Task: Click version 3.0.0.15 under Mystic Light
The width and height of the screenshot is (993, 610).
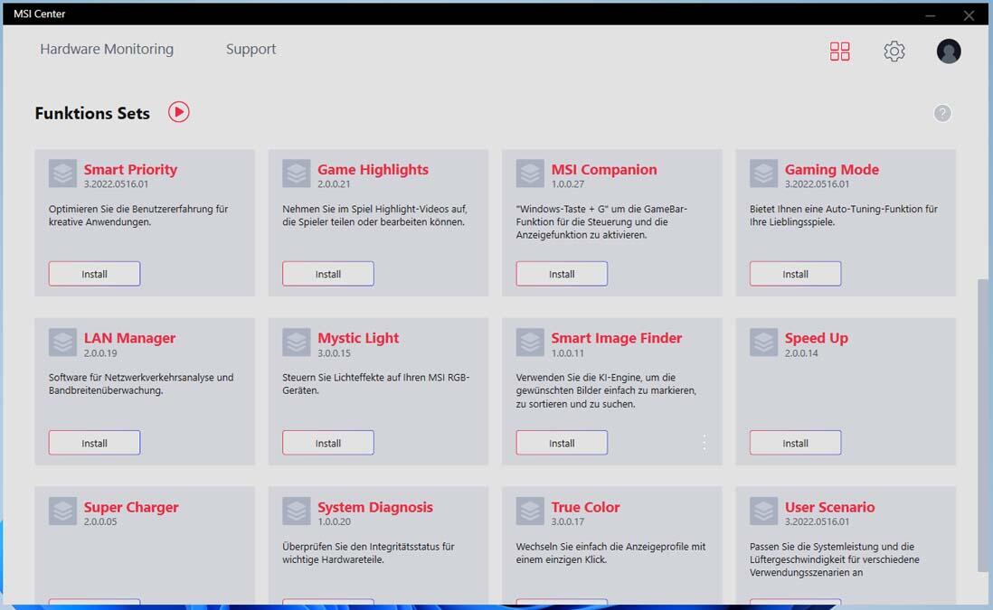Action: (x=334, y=353)
